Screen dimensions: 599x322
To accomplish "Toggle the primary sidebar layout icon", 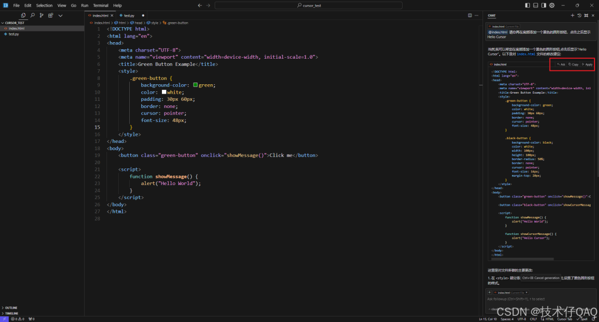I will [527, 6].
